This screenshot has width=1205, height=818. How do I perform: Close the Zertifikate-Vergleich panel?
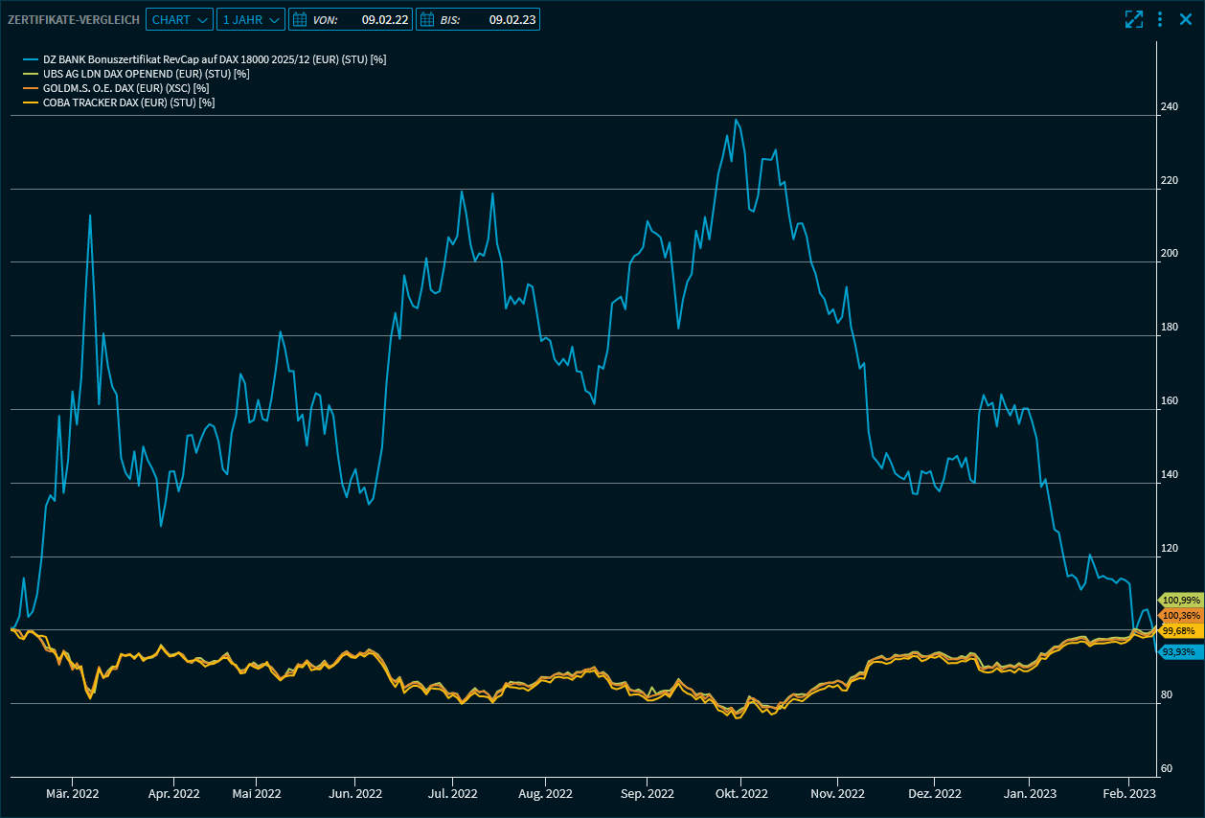click(x=1185, y=19)
